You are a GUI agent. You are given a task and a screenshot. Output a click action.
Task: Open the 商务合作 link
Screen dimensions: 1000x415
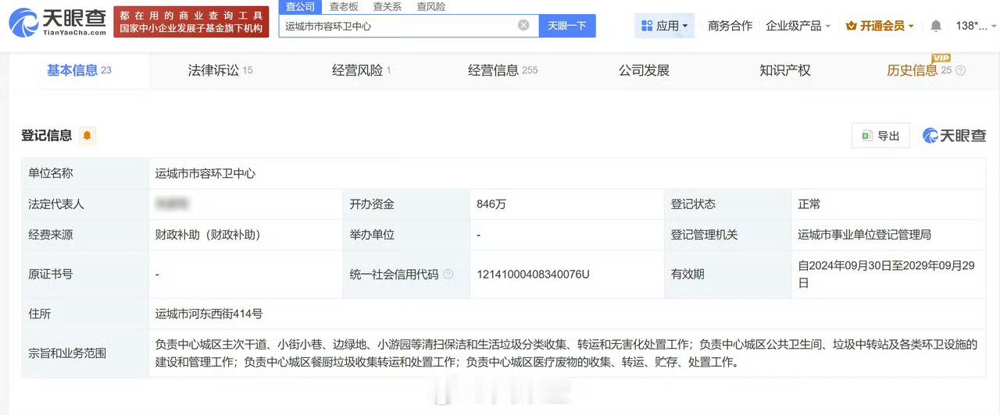point(730,26)
